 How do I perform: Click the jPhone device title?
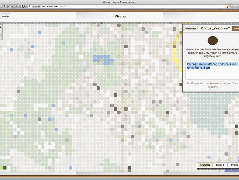click(x=119, y=16)
